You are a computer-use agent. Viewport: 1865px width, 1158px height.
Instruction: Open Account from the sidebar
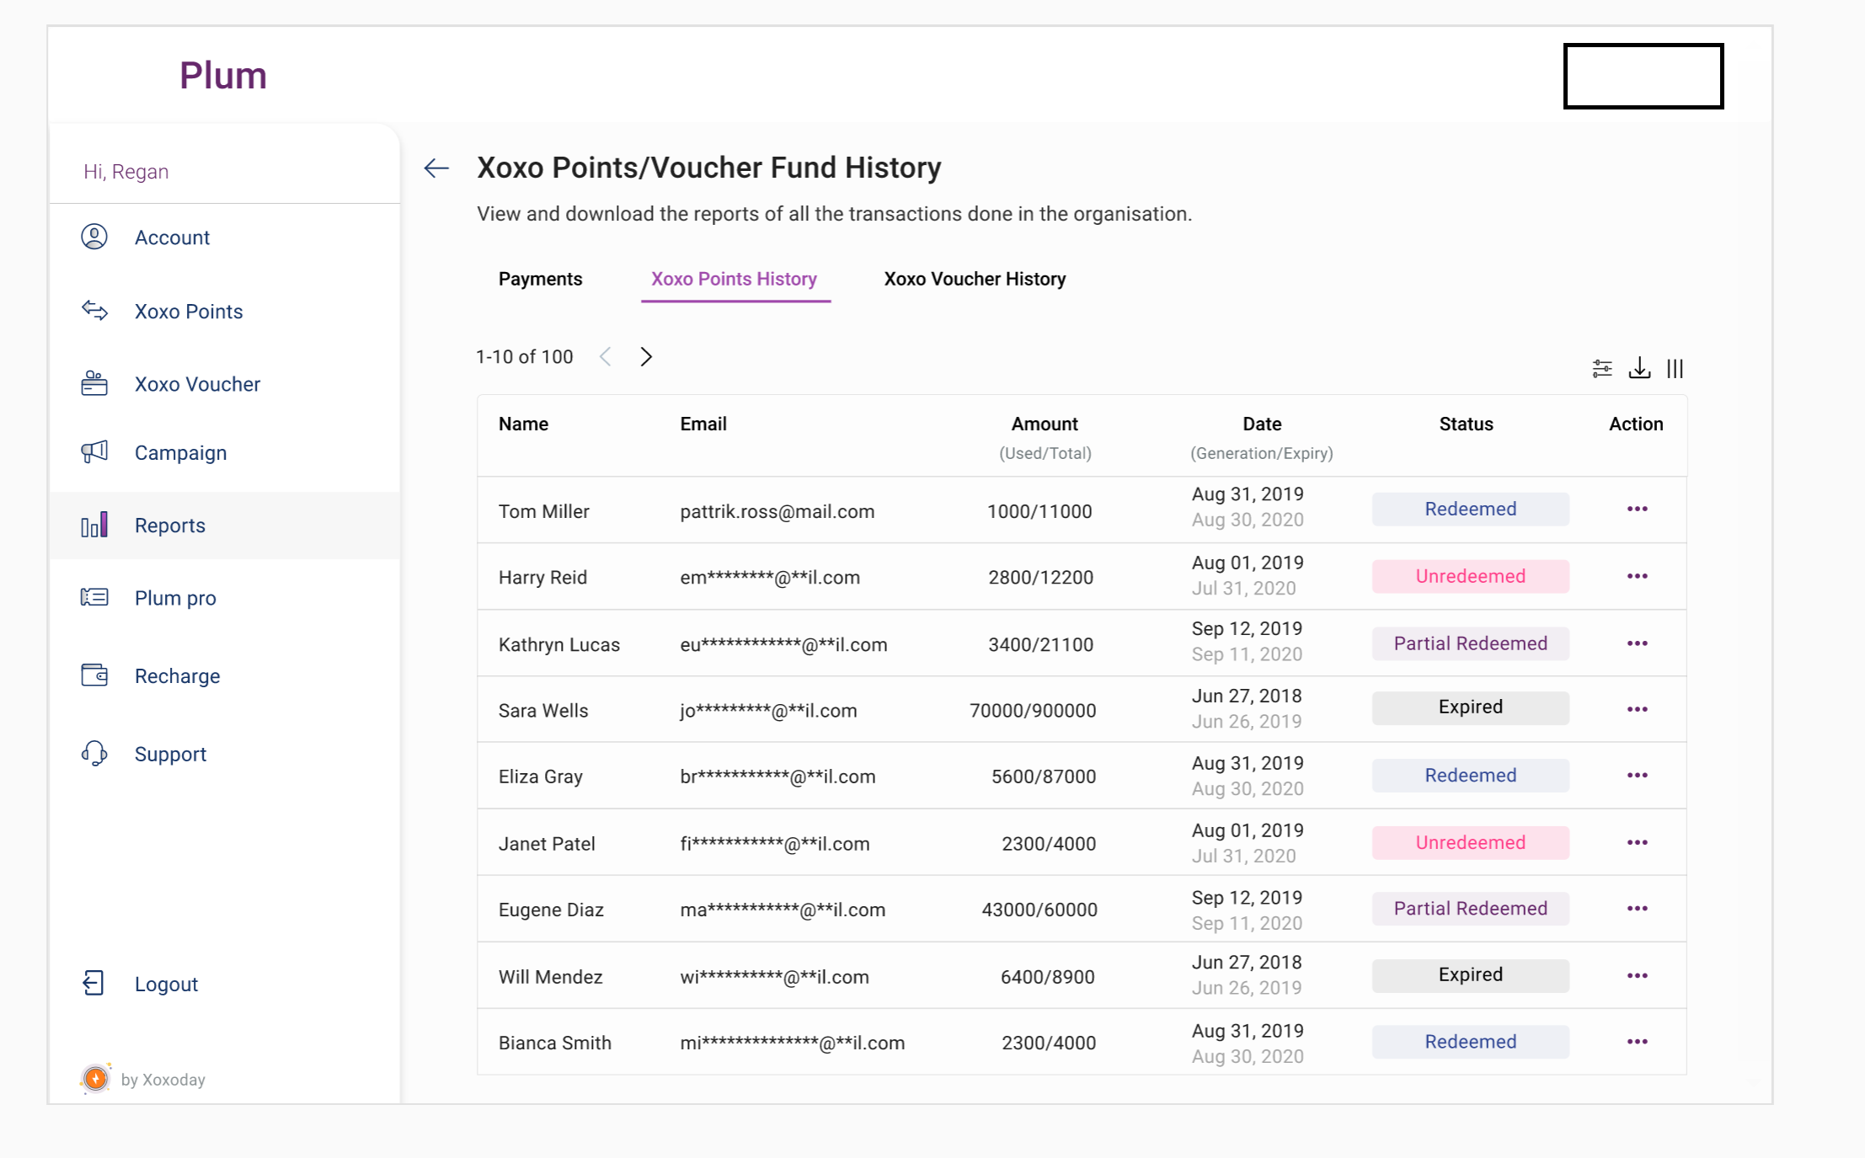tap(172, 237)
